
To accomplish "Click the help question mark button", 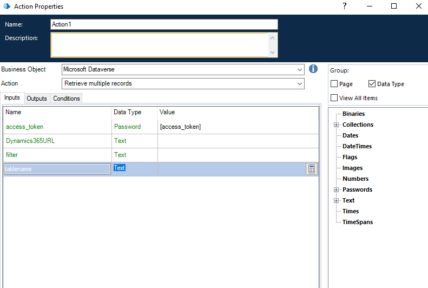I will point(345,6).
